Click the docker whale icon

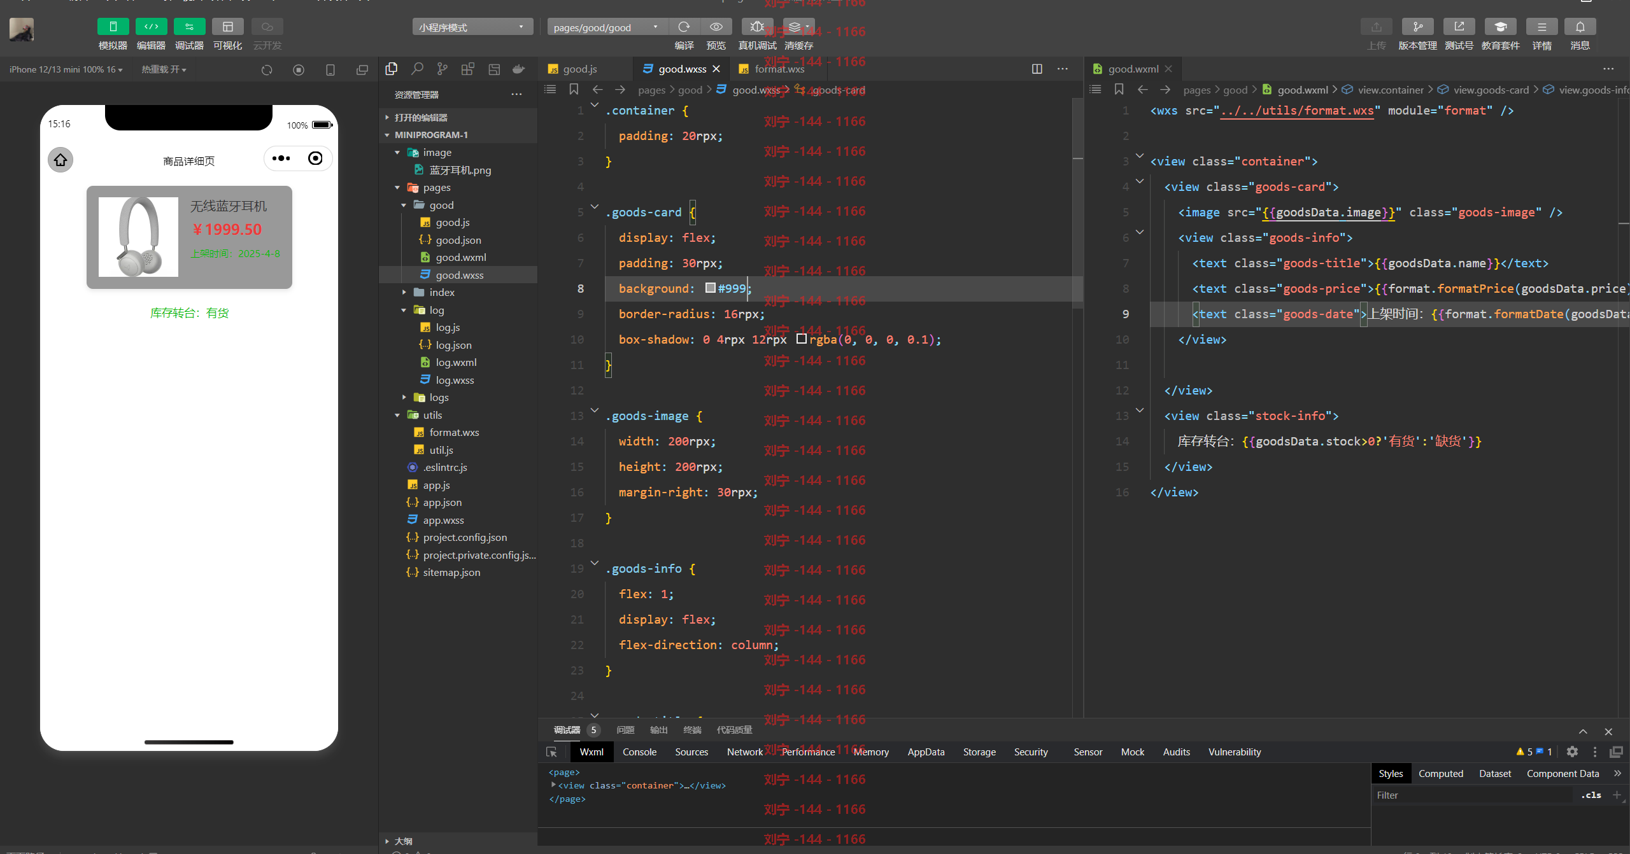519,69
